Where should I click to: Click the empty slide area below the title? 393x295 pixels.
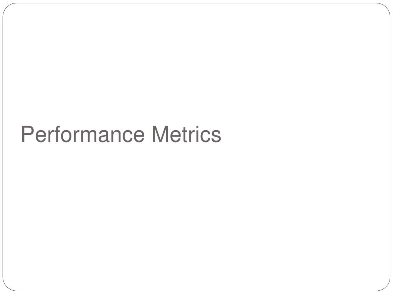click(x=196, y=216)
